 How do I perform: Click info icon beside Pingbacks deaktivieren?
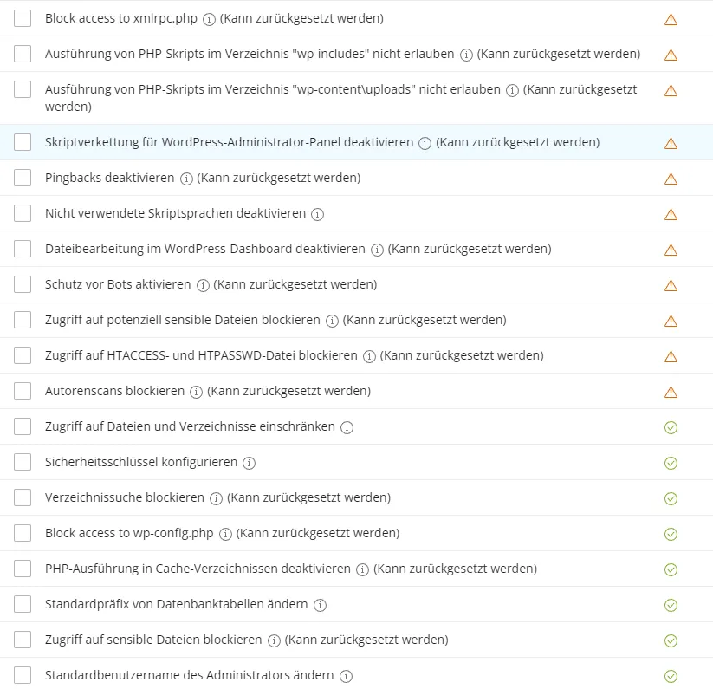(x=186, y=179)
